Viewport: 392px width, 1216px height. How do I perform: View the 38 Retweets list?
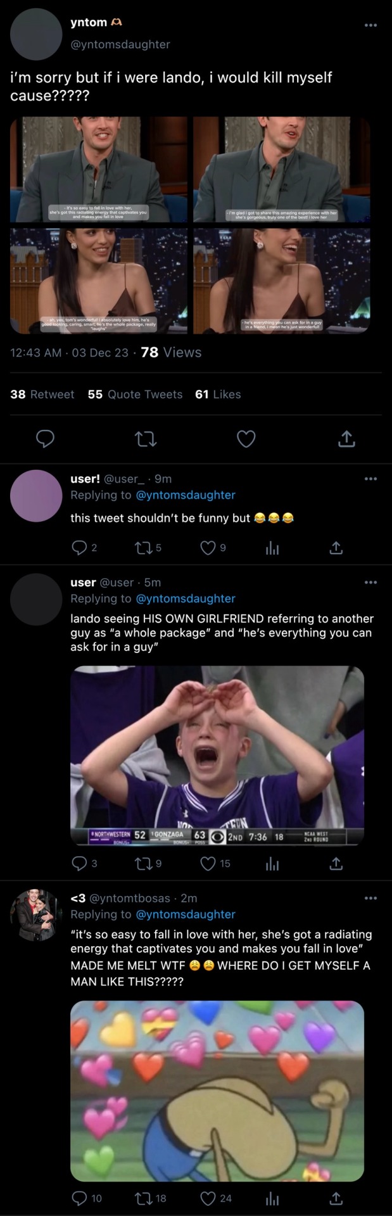(42, 395)
